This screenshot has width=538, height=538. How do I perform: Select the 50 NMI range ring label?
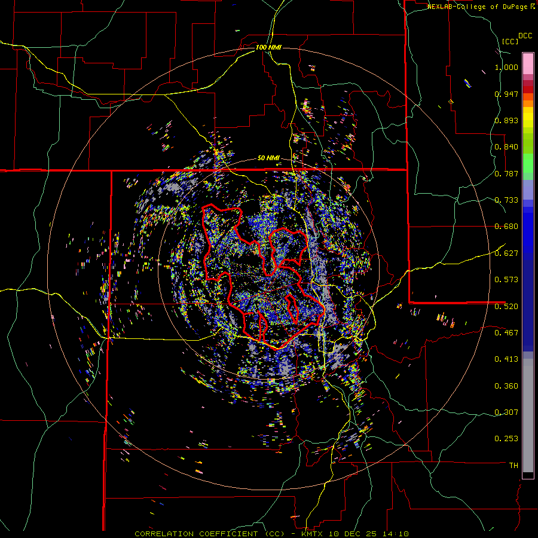268,158
